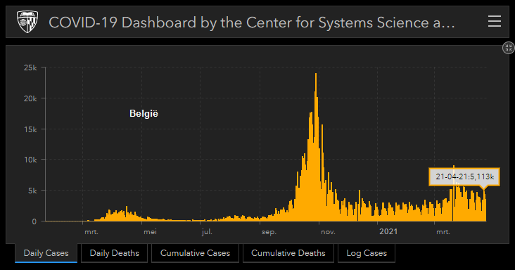This screenshot has height=270, width=515.
Task: Click the jul. x-axis label
Action: 207,232
